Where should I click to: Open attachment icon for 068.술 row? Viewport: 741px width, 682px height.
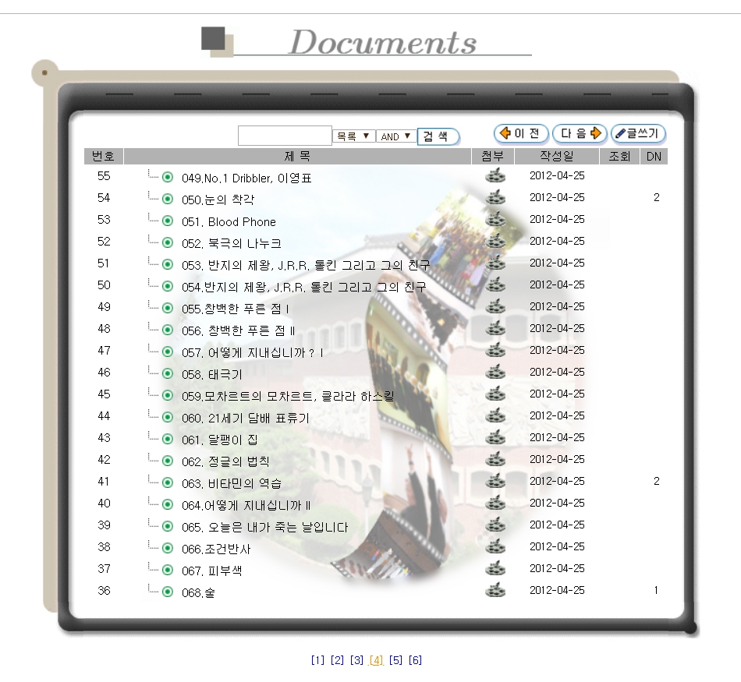pos(495,590)
